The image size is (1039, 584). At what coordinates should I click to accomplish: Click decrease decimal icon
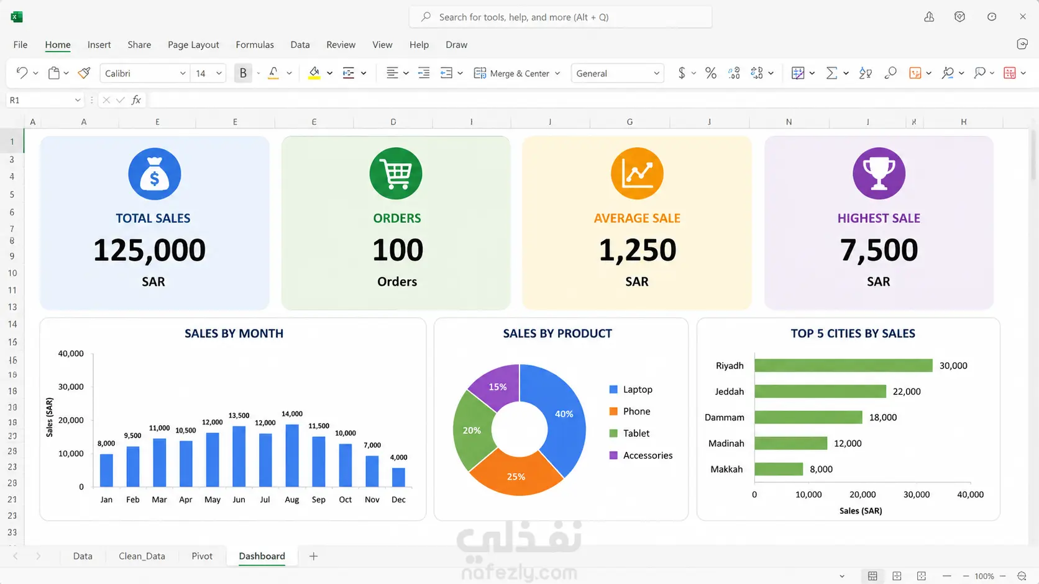click(757, 73)
